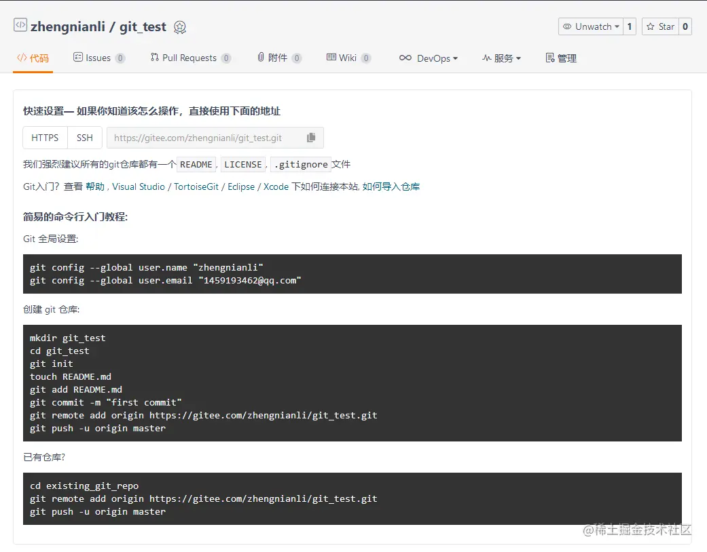Open the 附件 attachments tab
The width and height of the screenshot is (707, 552).
279,58
